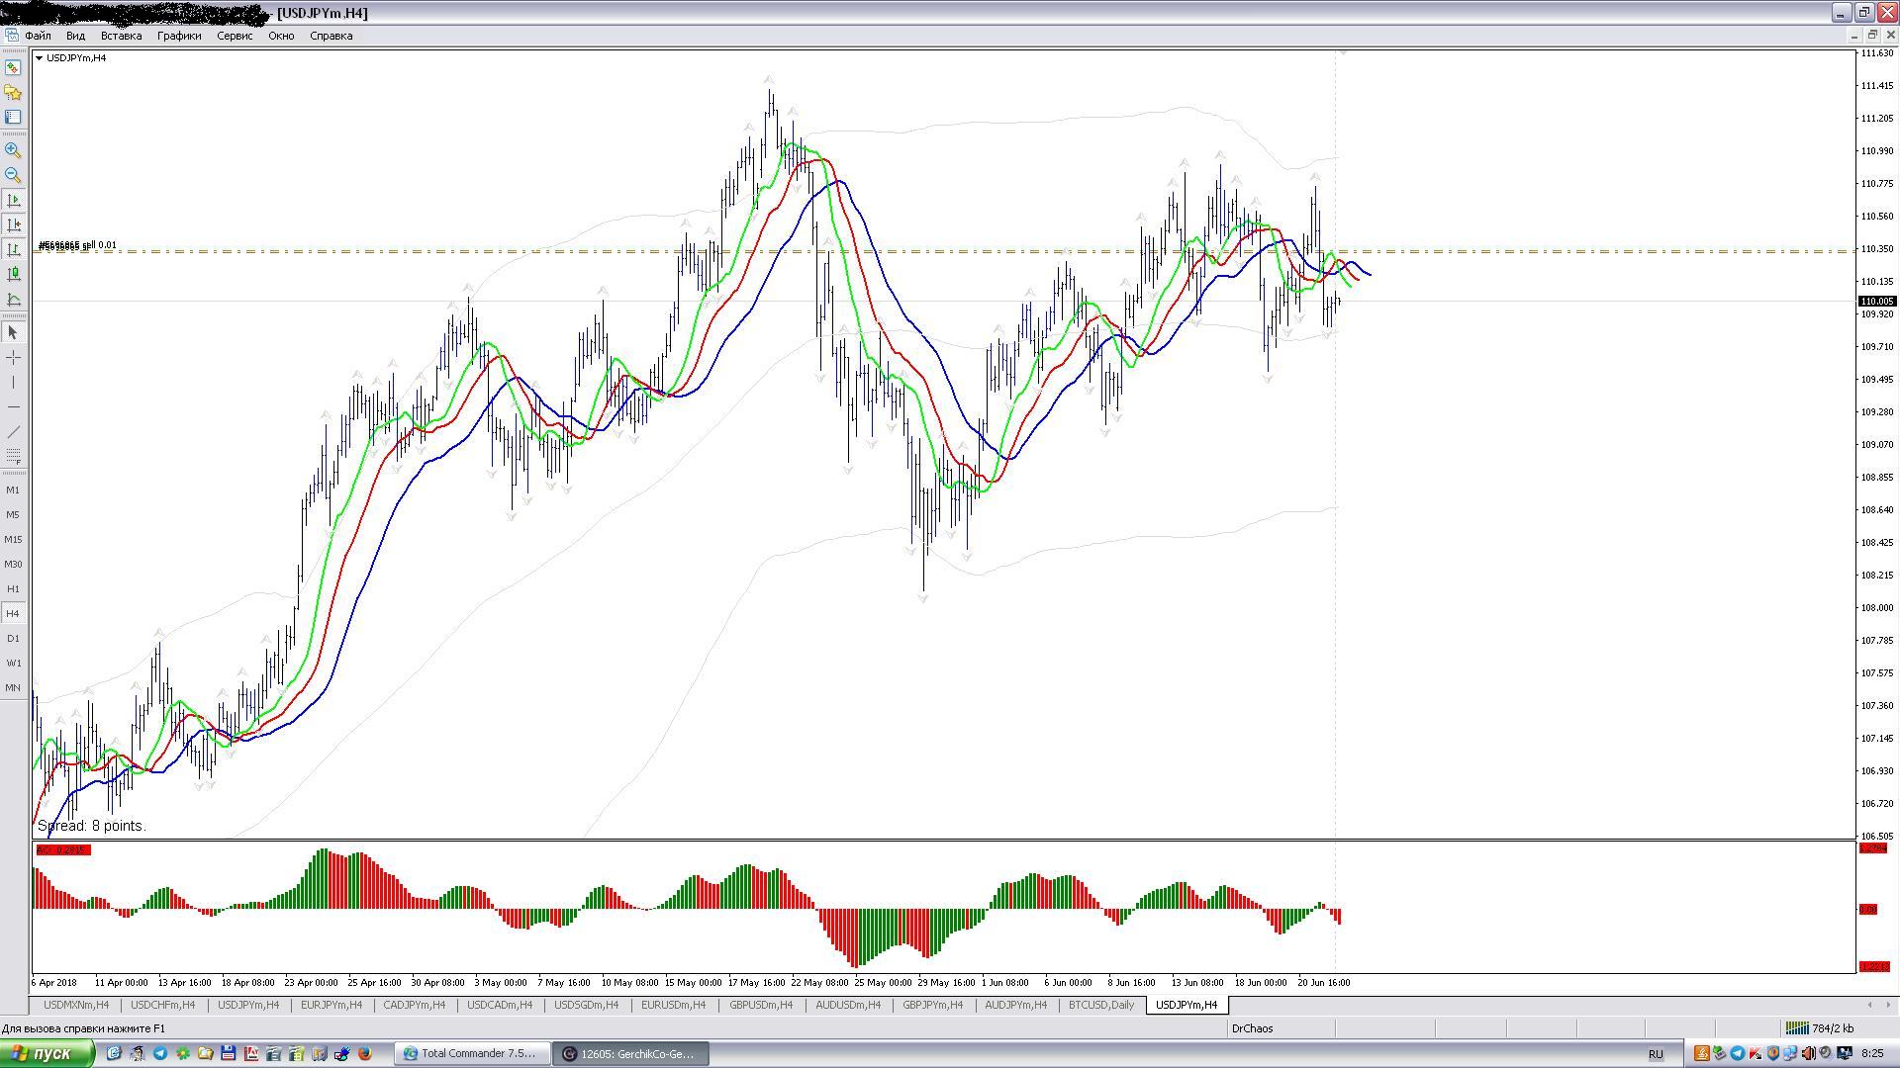
Task: Select the crosshair tool
Action: [x=13, y=357]
